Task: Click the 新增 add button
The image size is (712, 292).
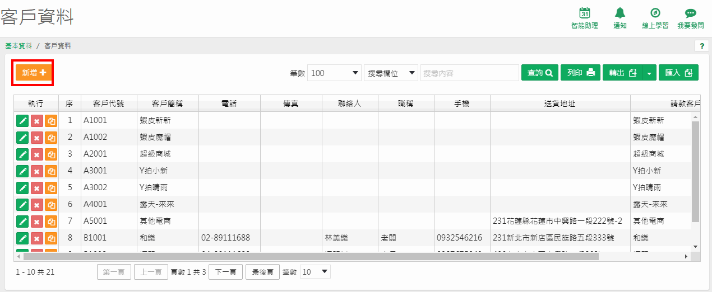Action: click(33, 73)
